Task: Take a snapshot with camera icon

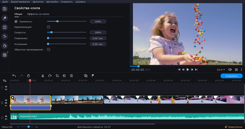Action: click(236, 70)
